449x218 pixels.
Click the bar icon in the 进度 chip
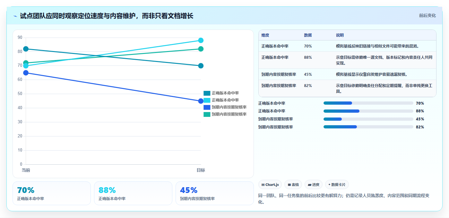click(x=309, y=185)
